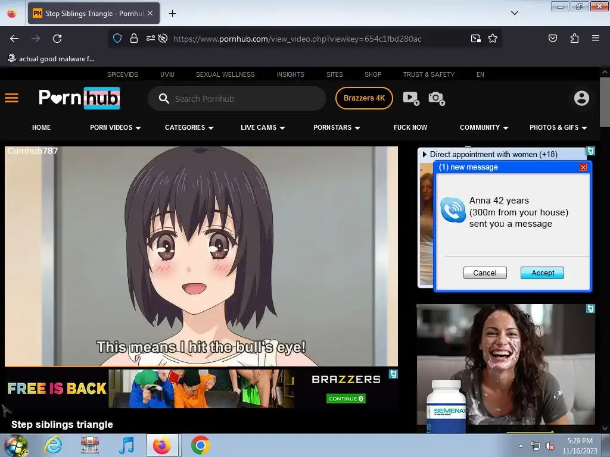Image resolution: width=610 pixels, height=457 pixels.
Task: Open the Firefox application hamburger menu
Action: [596, 38]
